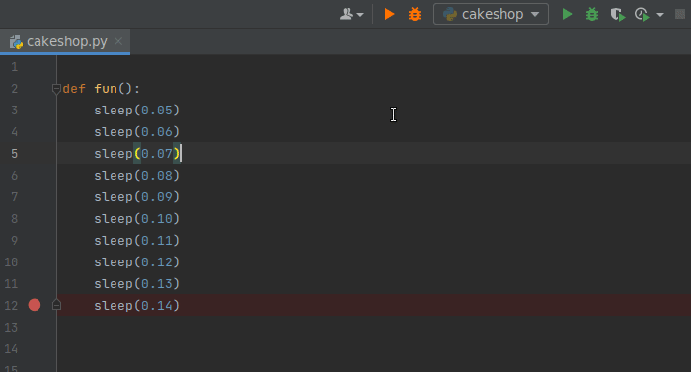Click the grey stop square button

pos(680,14)
